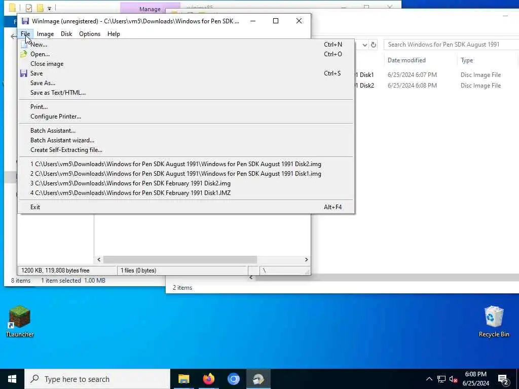Open recent file February 1991 Disk1.IMZ

pos(186,192)
